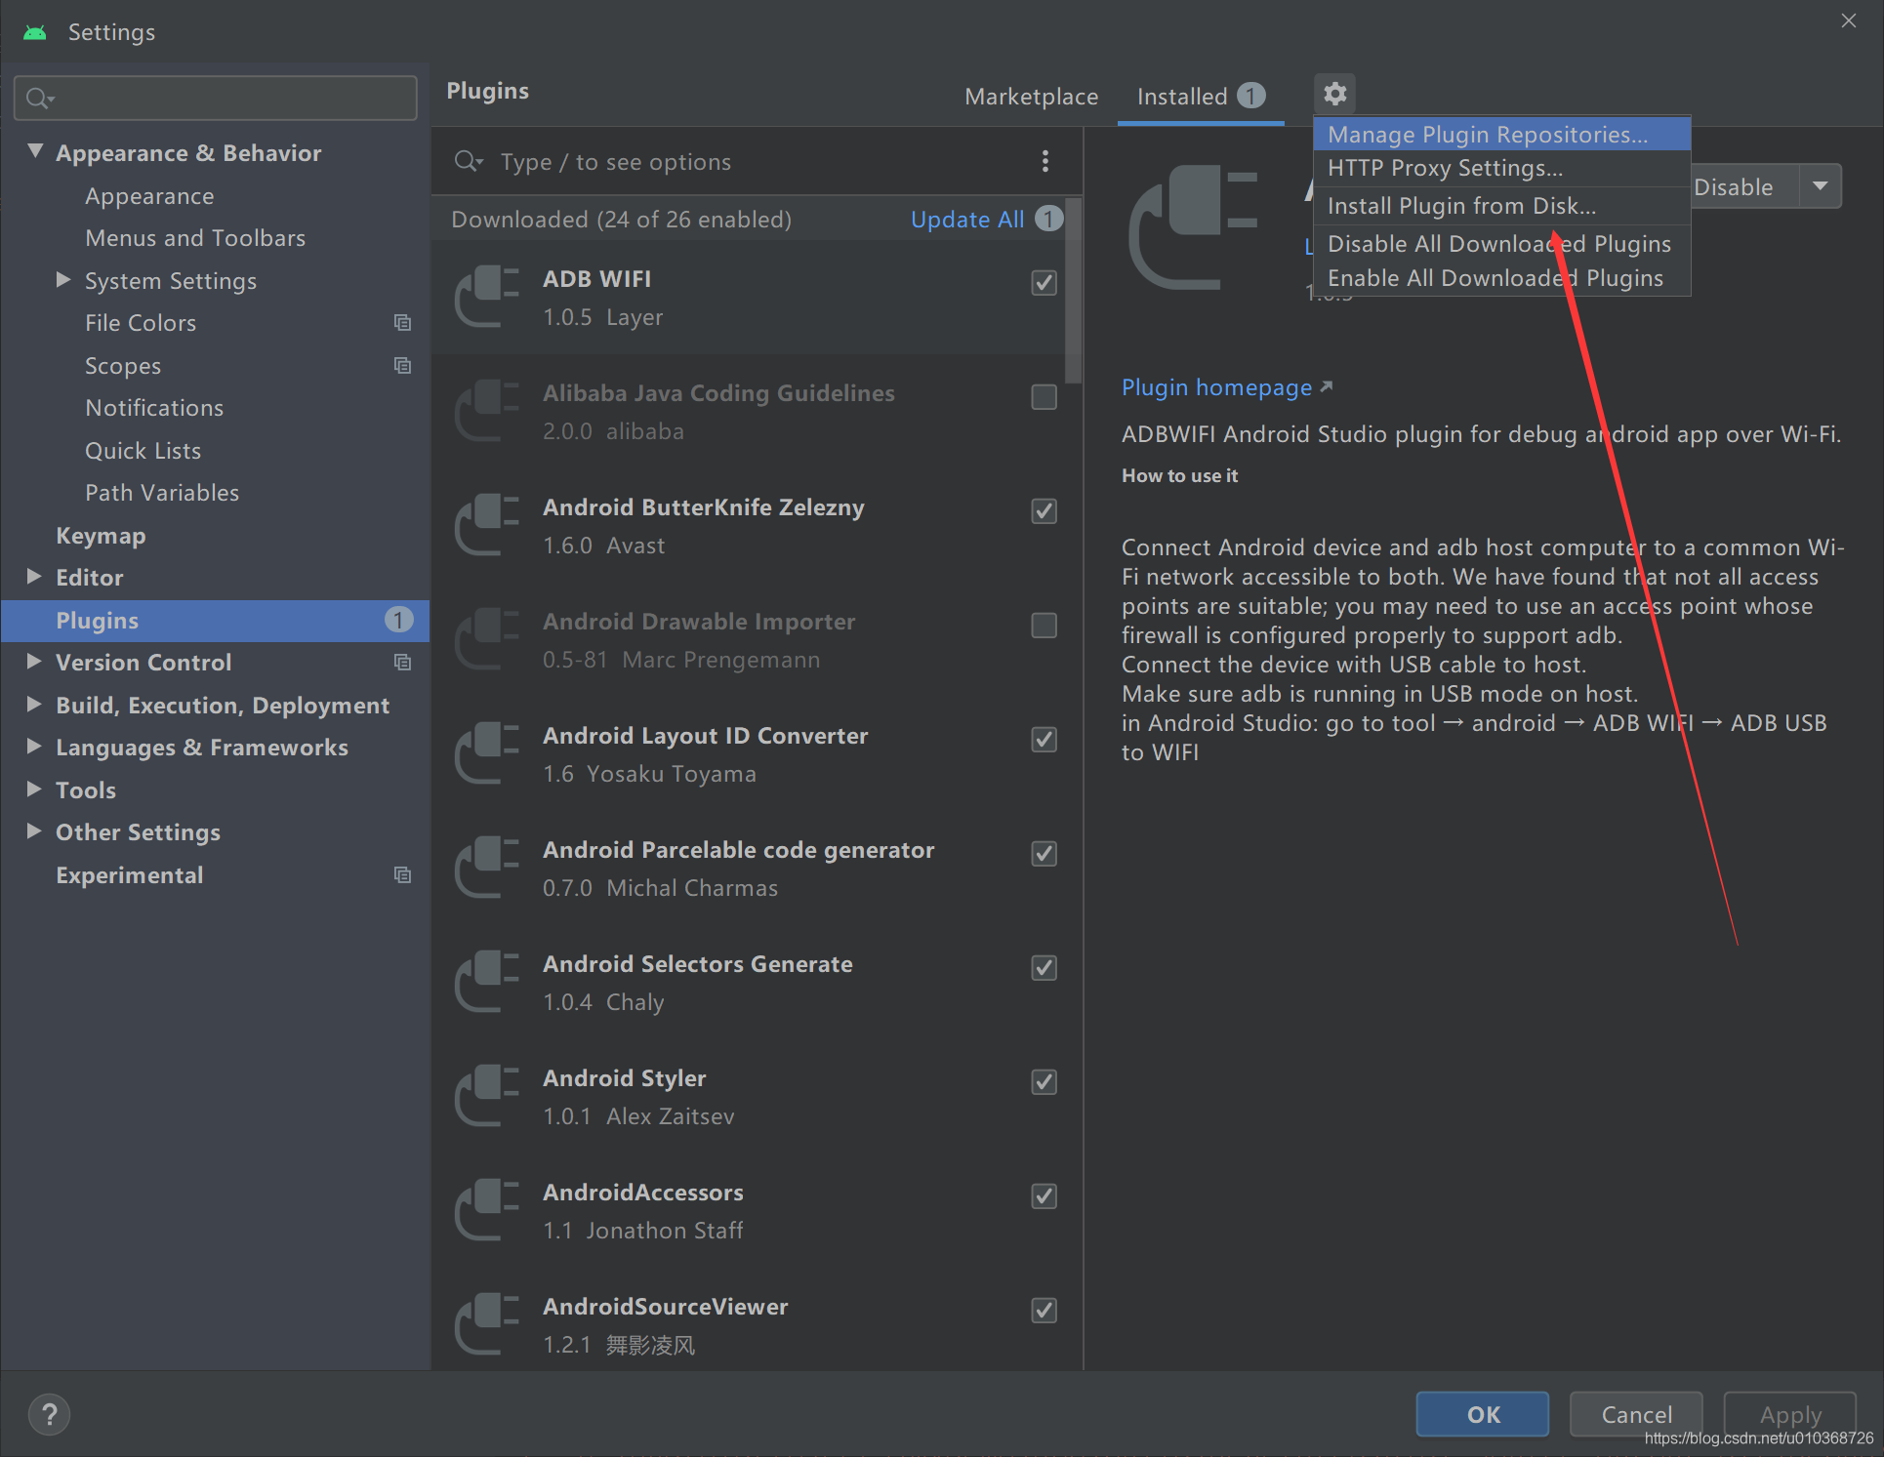
Task: Click the Android Selectors Generate plugin icon
Action: (486, 982)
